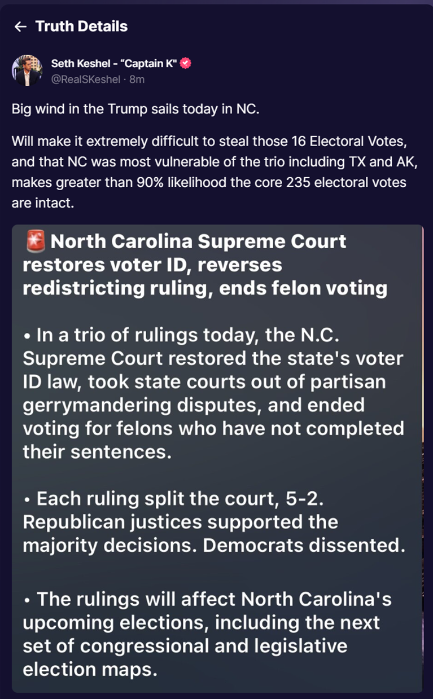
Task: Click the Truth Details header title
Action: [81, 27]
